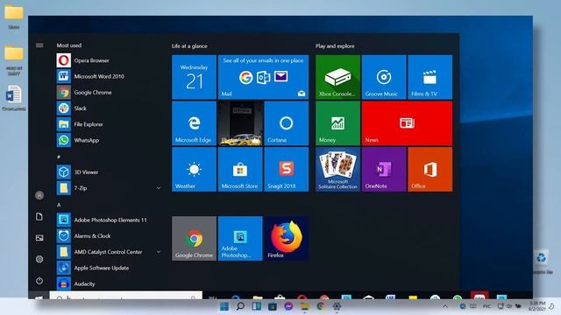Open the Mail tile

[x=263, y=77]
